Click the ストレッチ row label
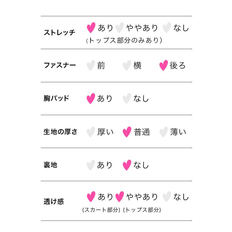The image size is (232, 232). pyautogui.click(x=59, y=33)
